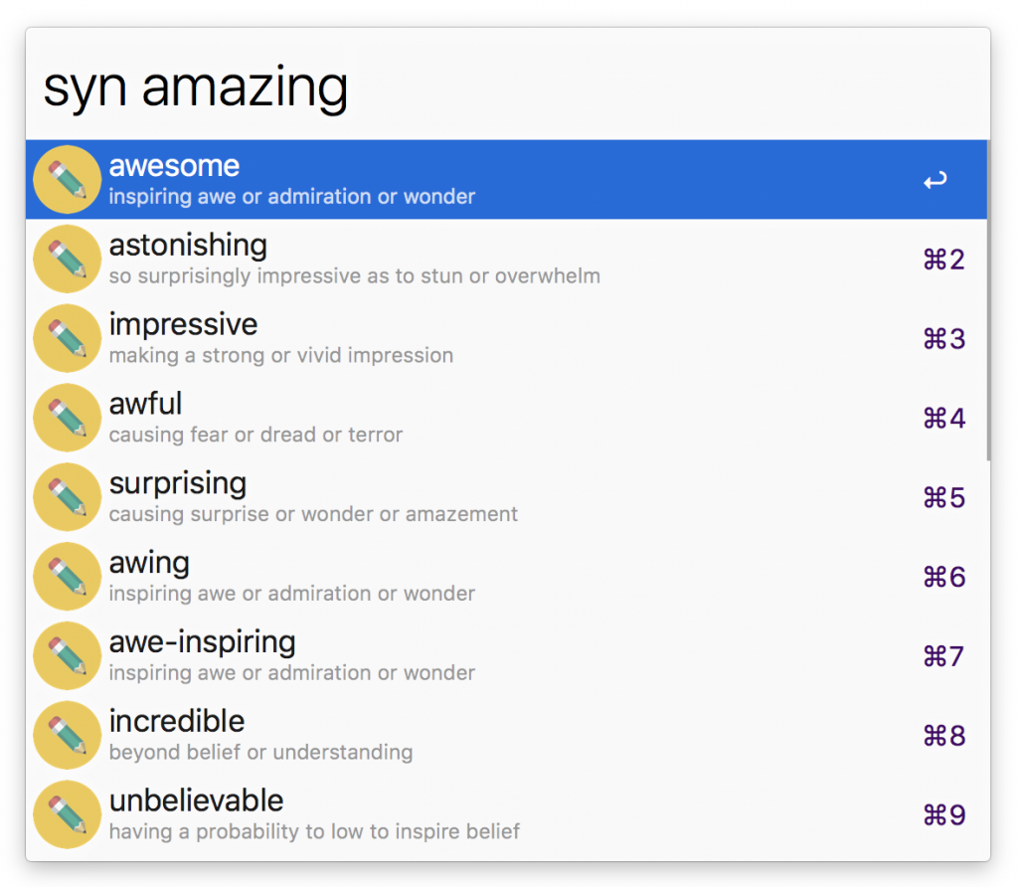Choose the impressive result row
The height and width of the screenshot is (887, 1018).
click(x=183, y=325)
